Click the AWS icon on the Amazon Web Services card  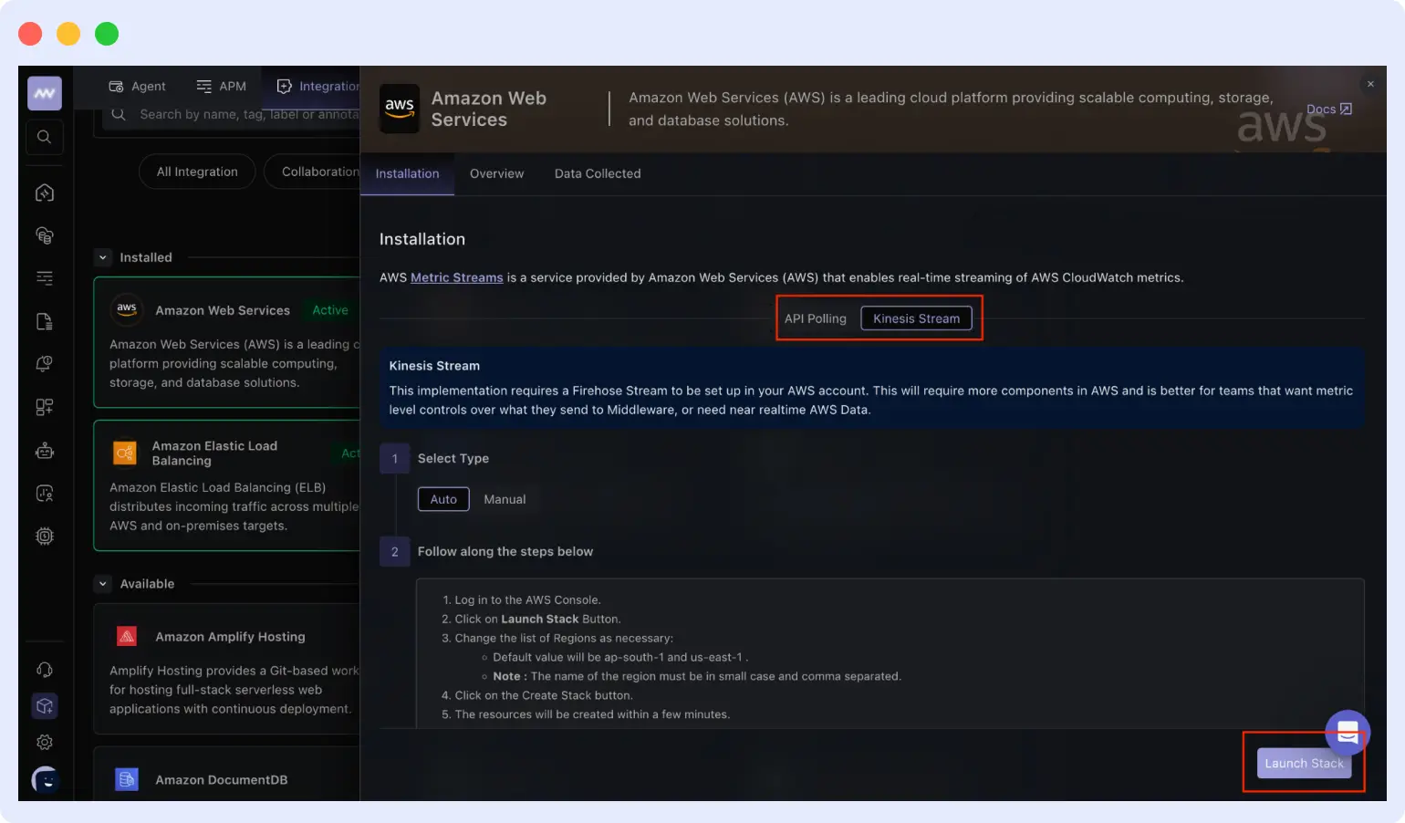(x=127, y=309)
